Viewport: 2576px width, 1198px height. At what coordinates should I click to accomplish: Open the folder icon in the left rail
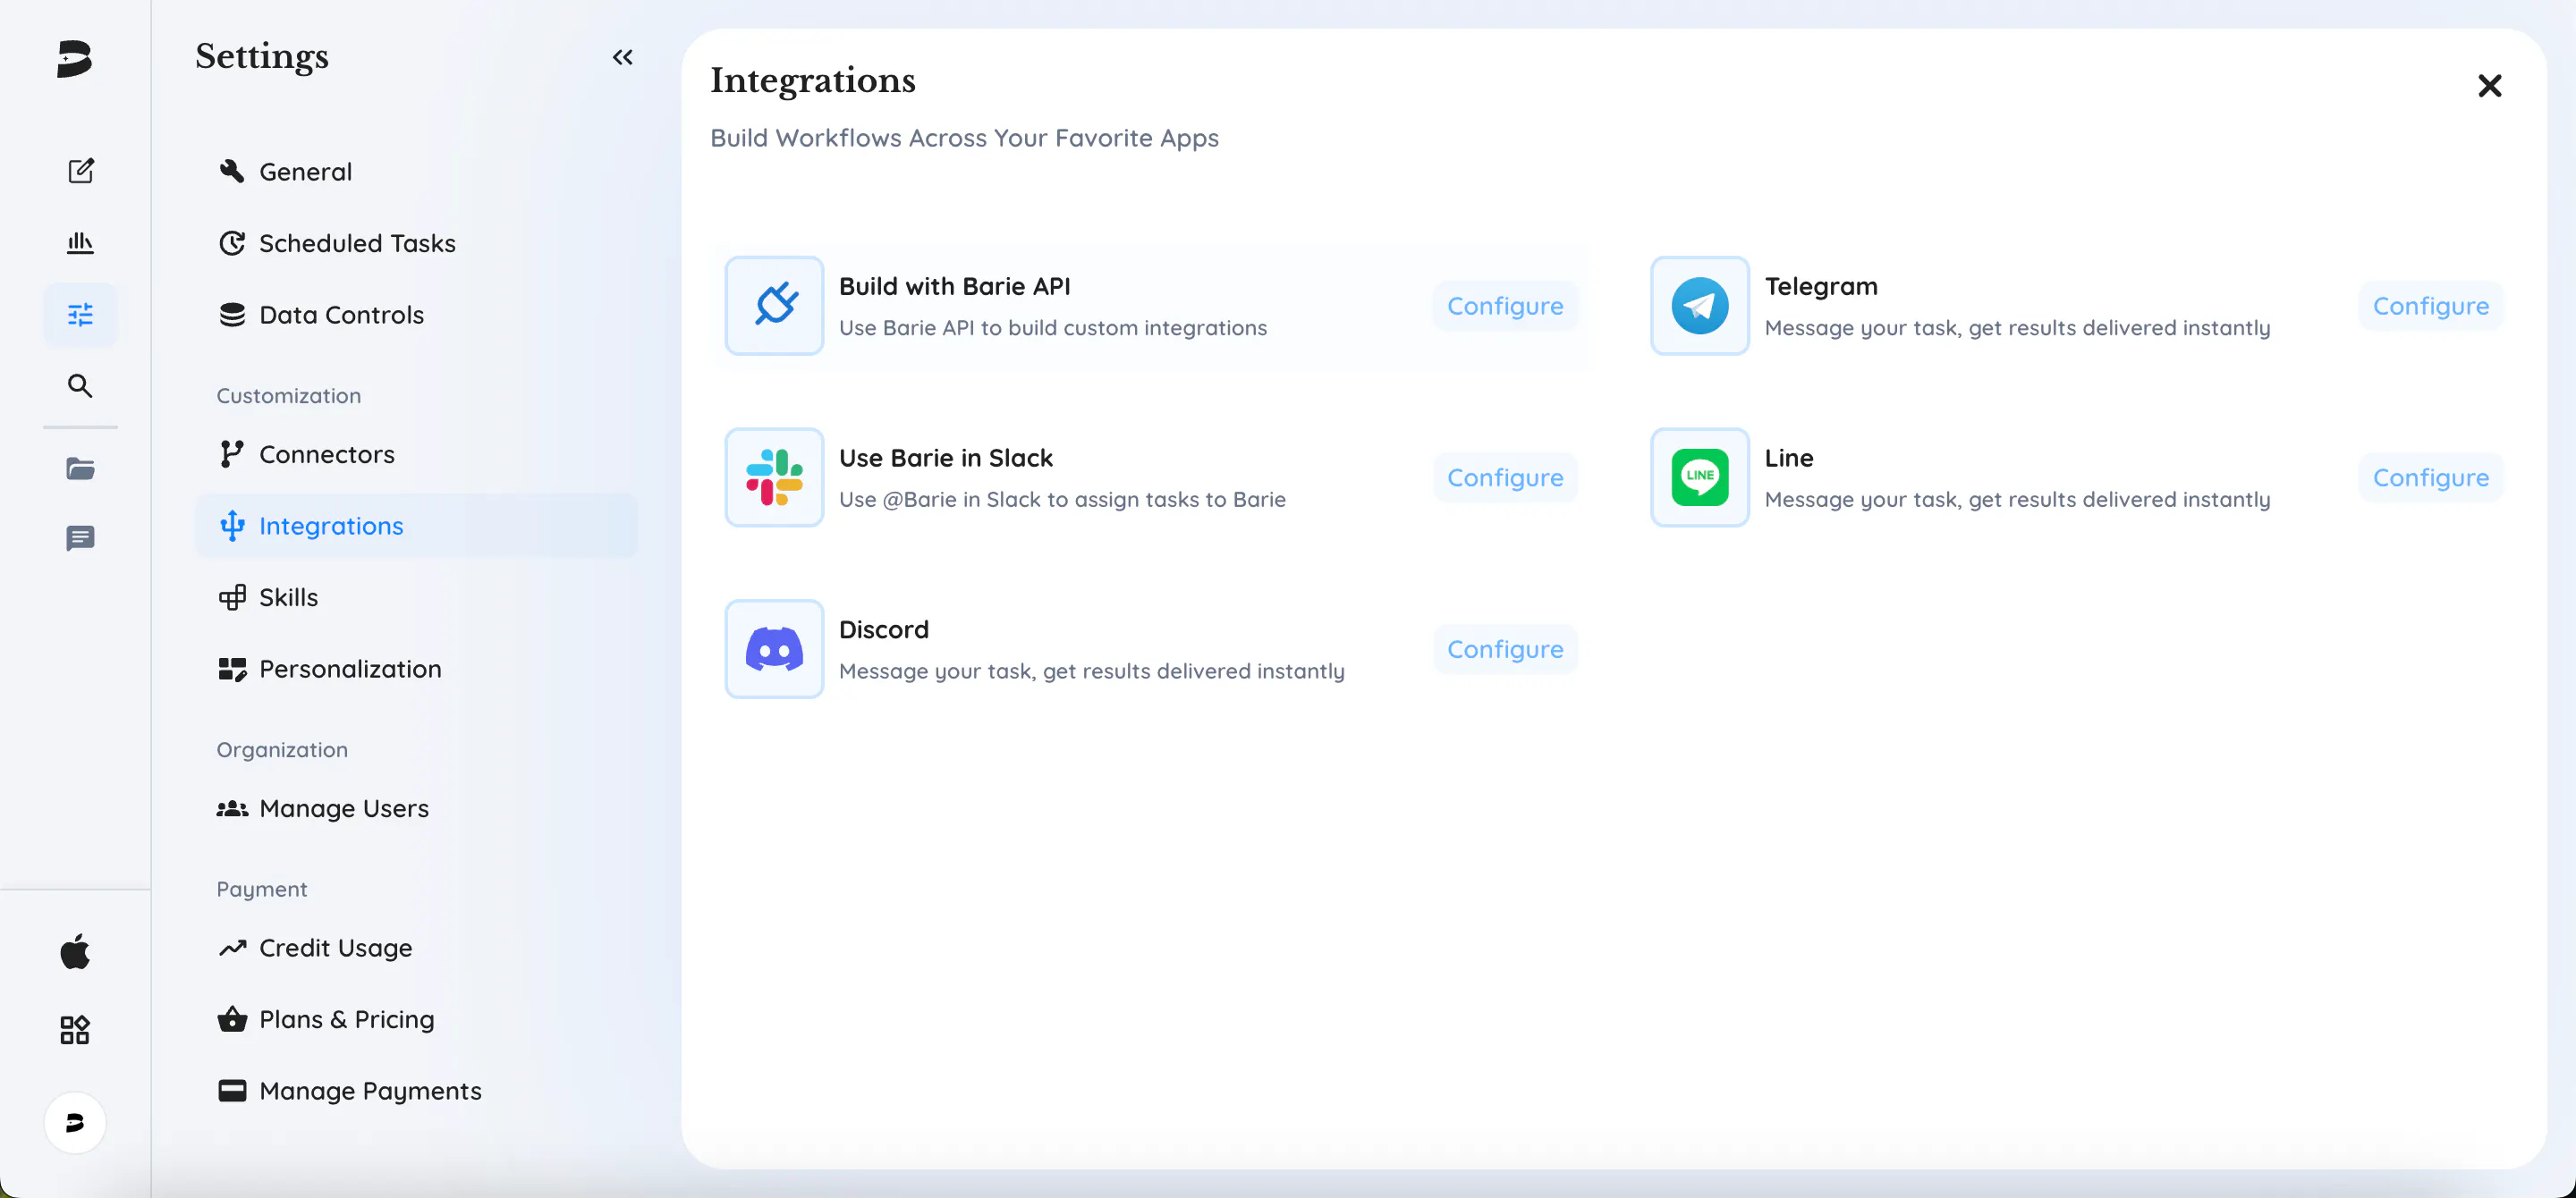(x=80, y=468)
